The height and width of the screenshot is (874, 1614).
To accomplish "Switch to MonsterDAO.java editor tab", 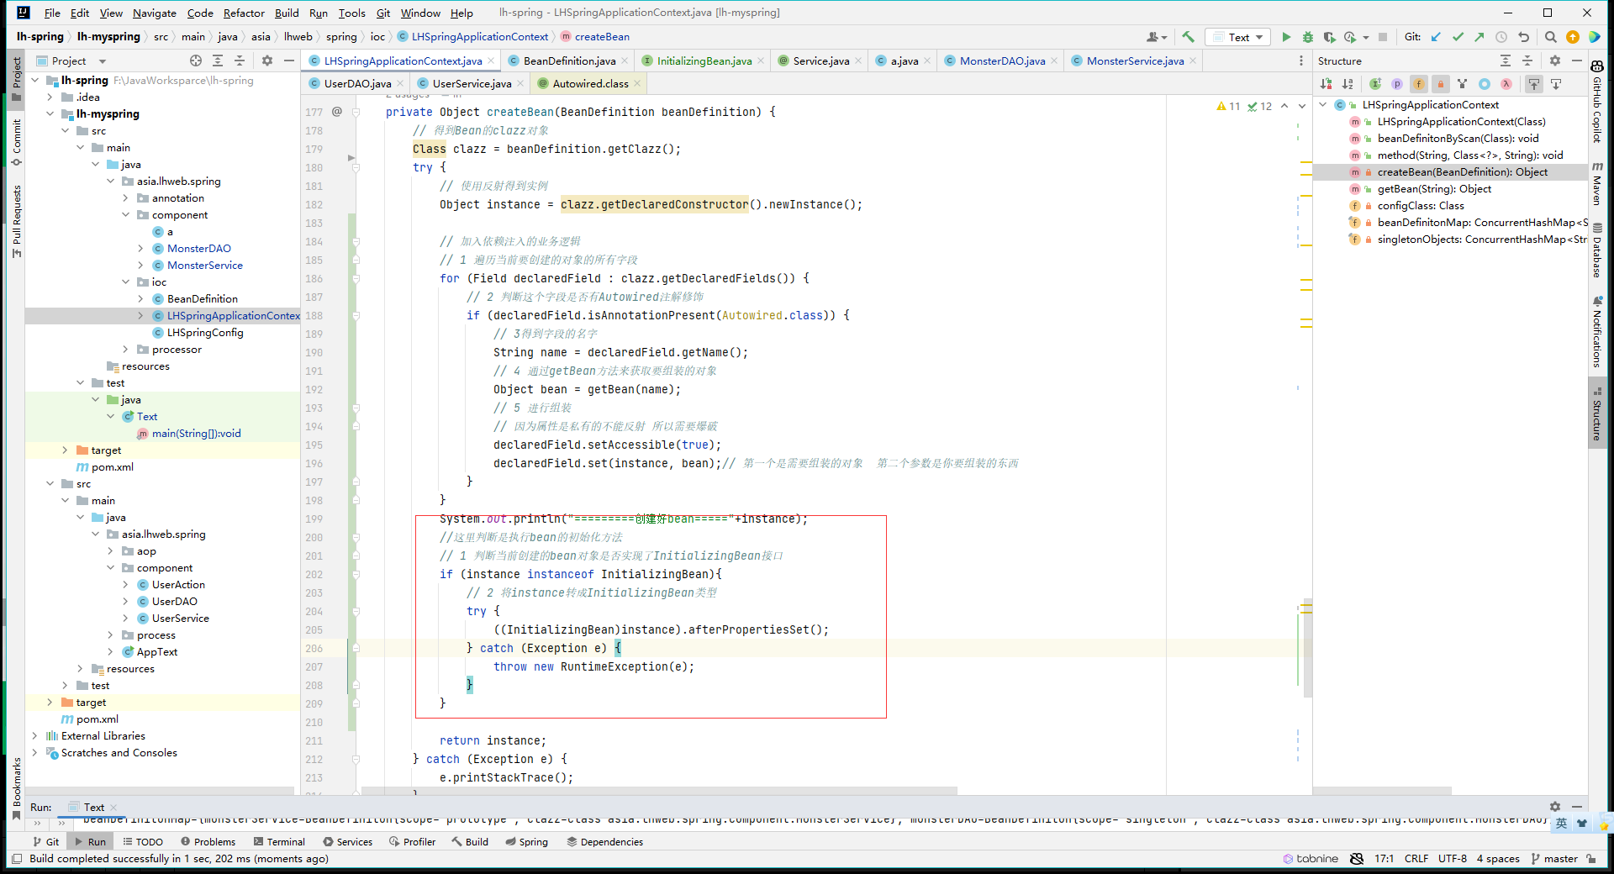I will pyautogui.click(x=1002, y=61).
